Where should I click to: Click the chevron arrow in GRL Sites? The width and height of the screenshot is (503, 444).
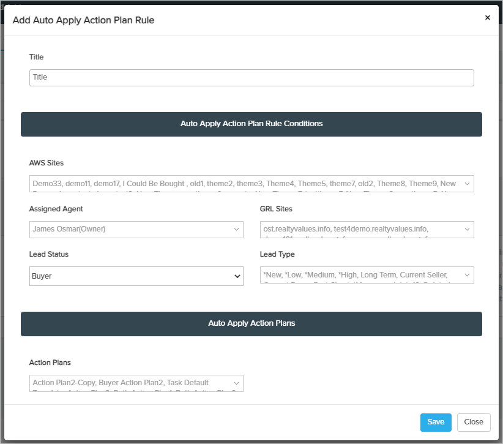pyautogui.click(x=468, y=230)
